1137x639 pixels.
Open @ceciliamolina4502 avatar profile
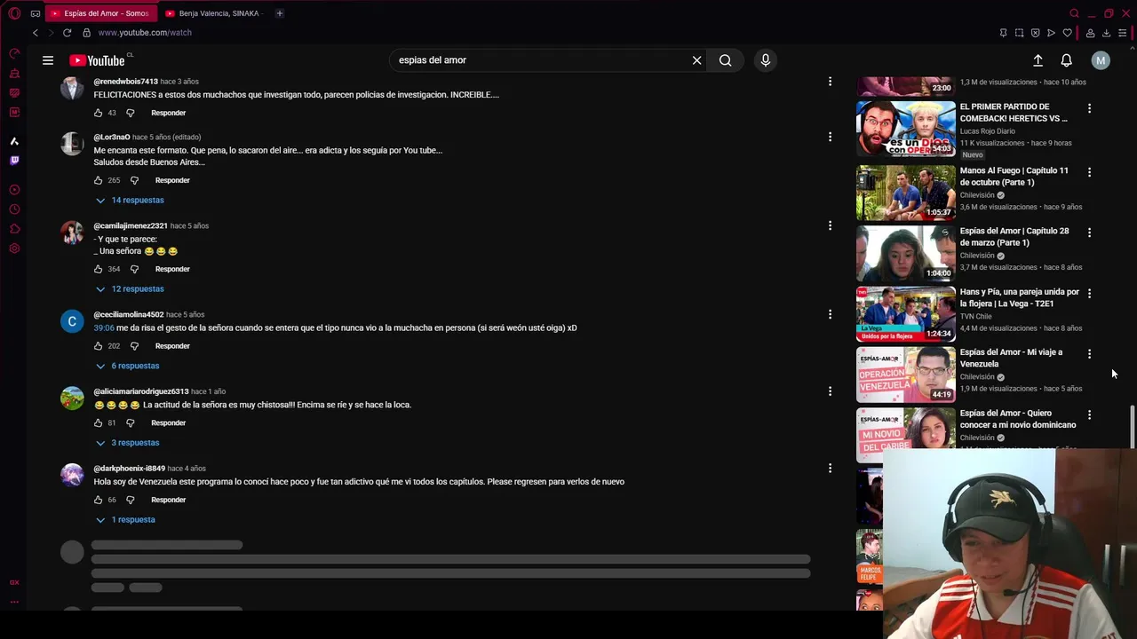coord(72,321)
